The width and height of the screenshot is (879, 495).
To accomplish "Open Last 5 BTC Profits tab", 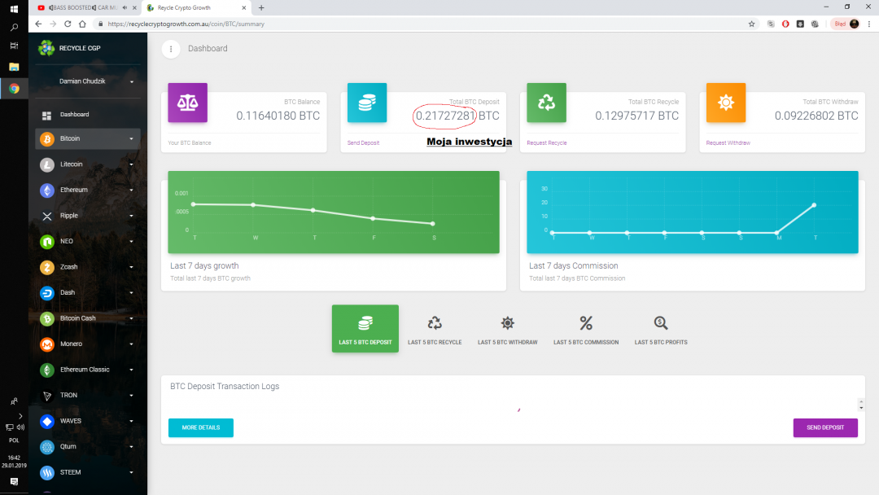I will 661,330.
